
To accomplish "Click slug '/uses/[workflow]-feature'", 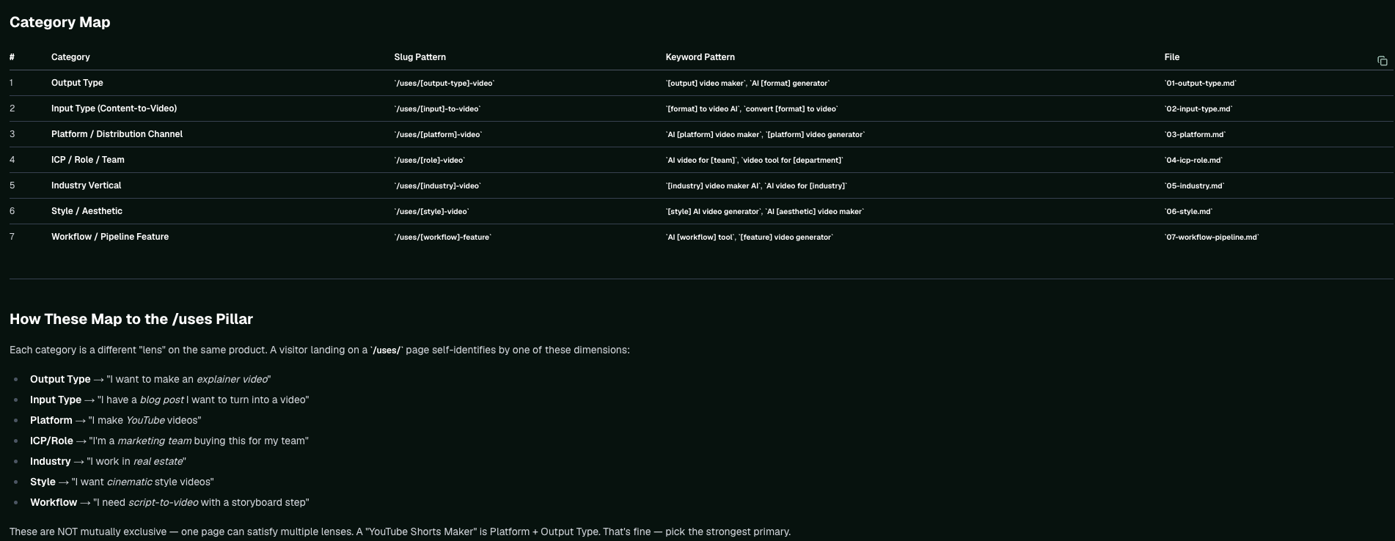I will click(x=443, y=238).
